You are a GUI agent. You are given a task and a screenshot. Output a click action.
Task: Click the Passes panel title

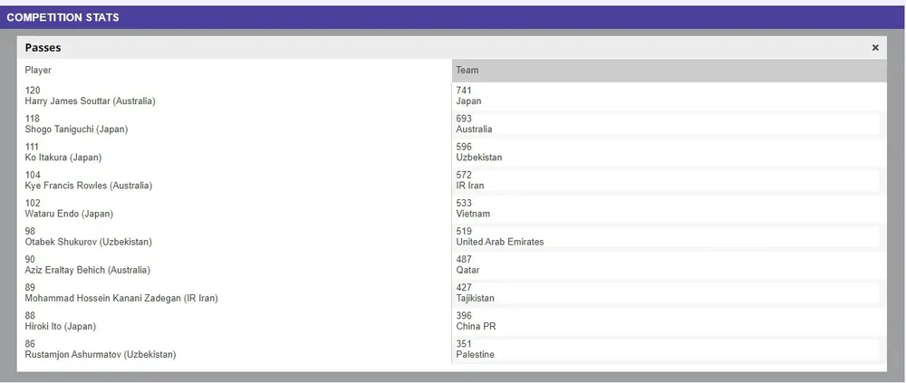coord(43,48)
